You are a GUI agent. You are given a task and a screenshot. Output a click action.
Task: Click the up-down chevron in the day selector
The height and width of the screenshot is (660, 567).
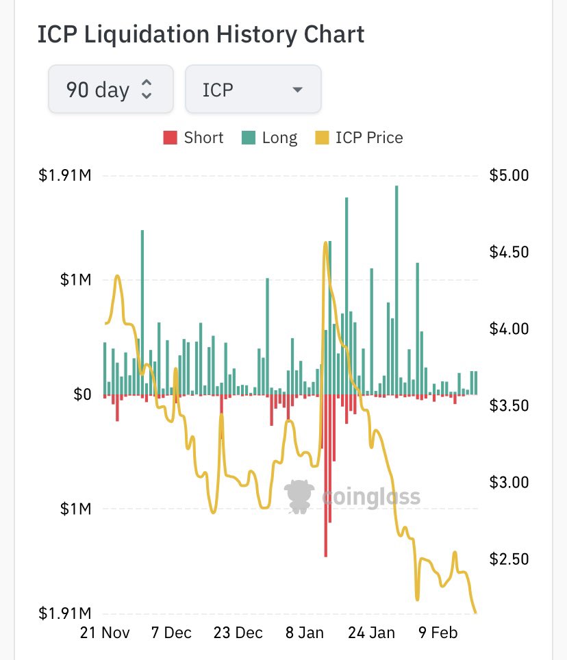[x=146, y=90]
